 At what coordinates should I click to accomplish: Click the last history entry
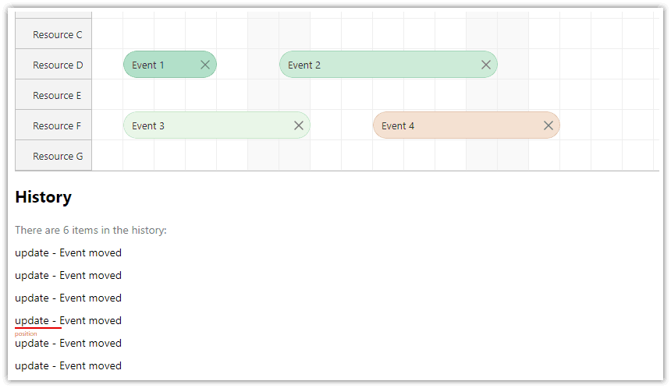tap(68, 366)
